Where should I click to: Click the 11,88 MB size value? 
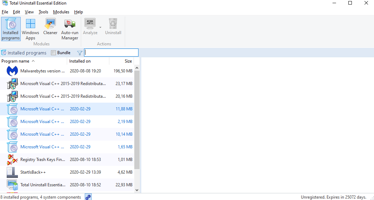[124, 109]
